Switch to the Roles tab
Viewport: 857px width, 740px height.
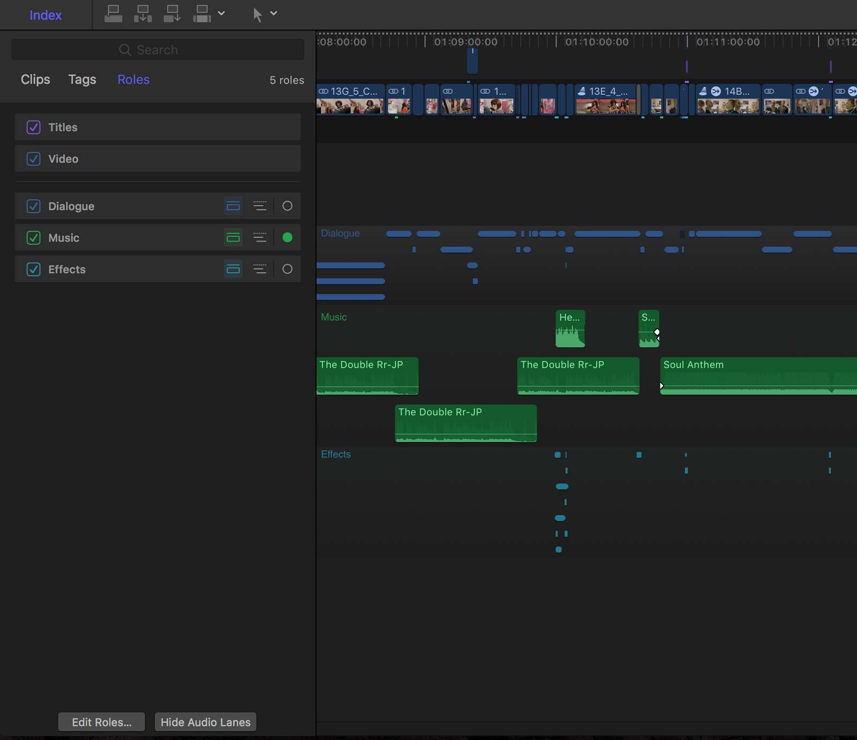tap(133, 79)
